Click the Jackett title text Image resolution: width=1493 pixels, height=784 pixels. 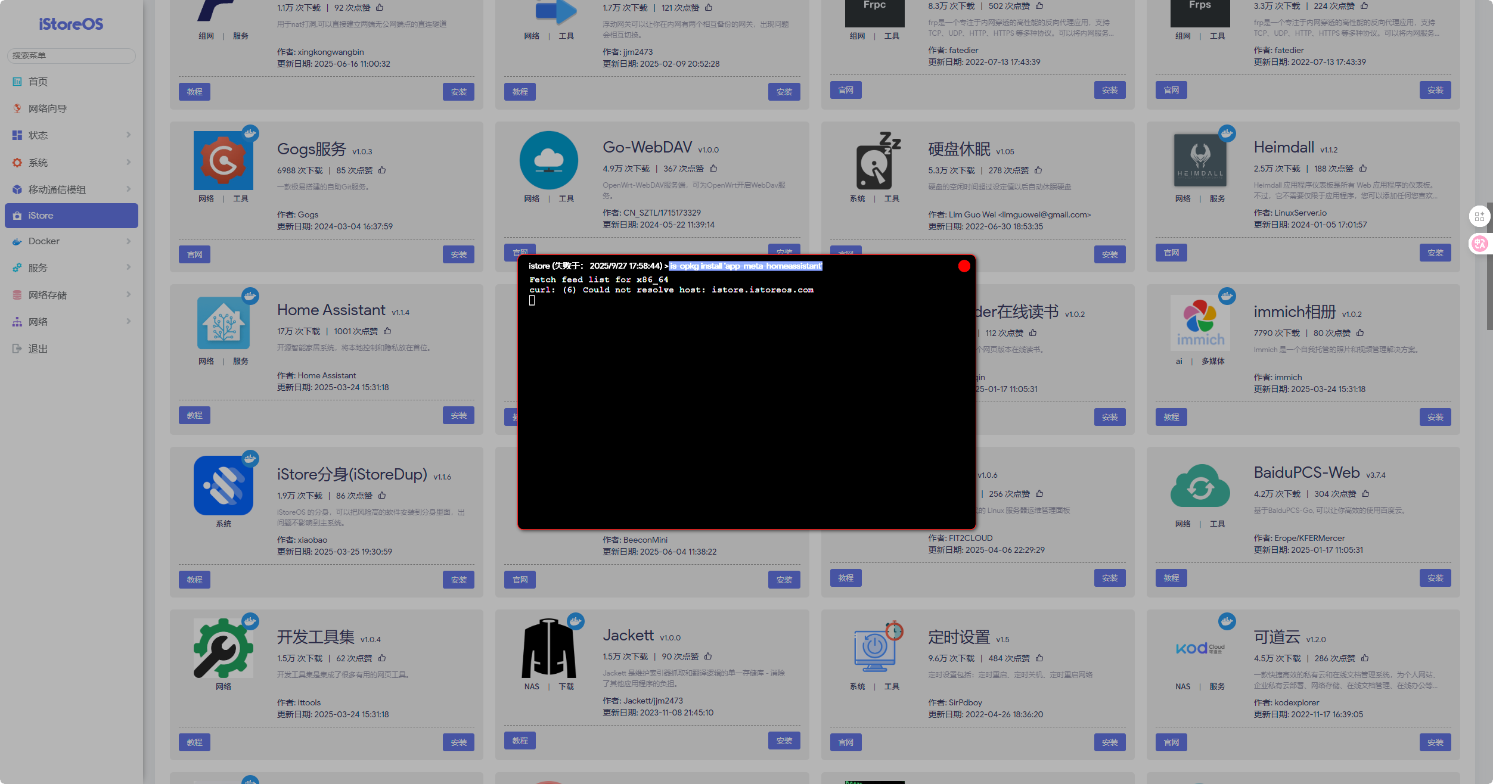coord(628,635)
